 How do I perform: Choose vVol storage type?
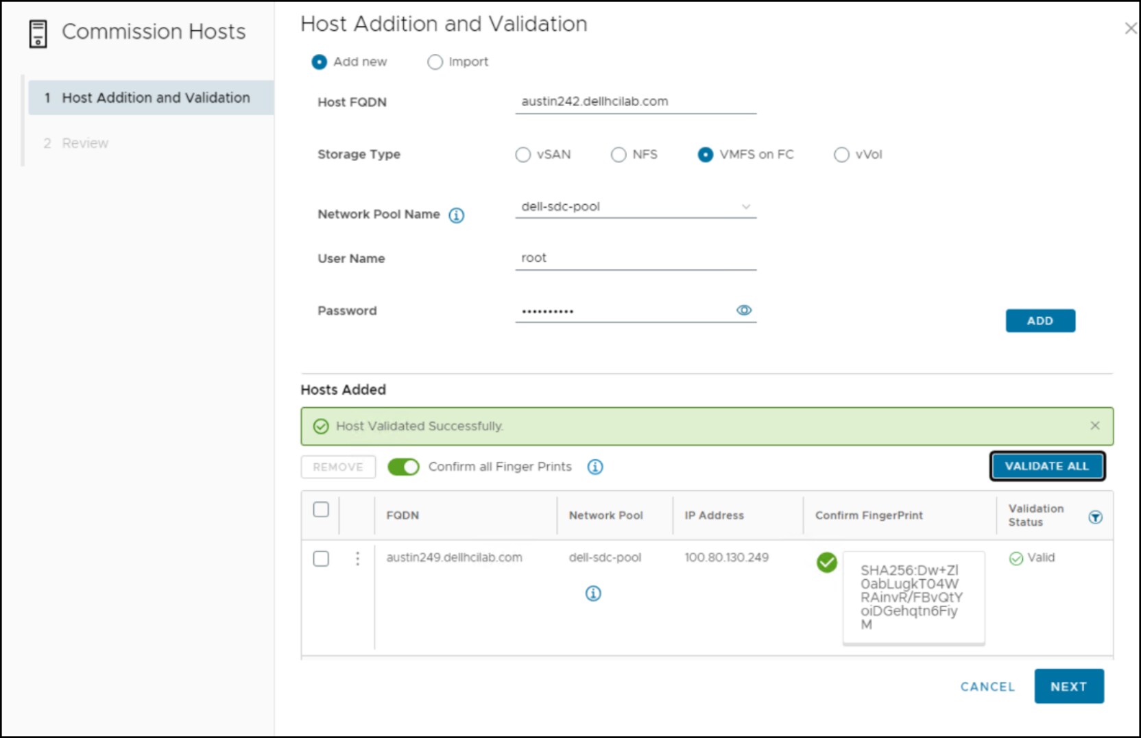(x=841, y=155)
